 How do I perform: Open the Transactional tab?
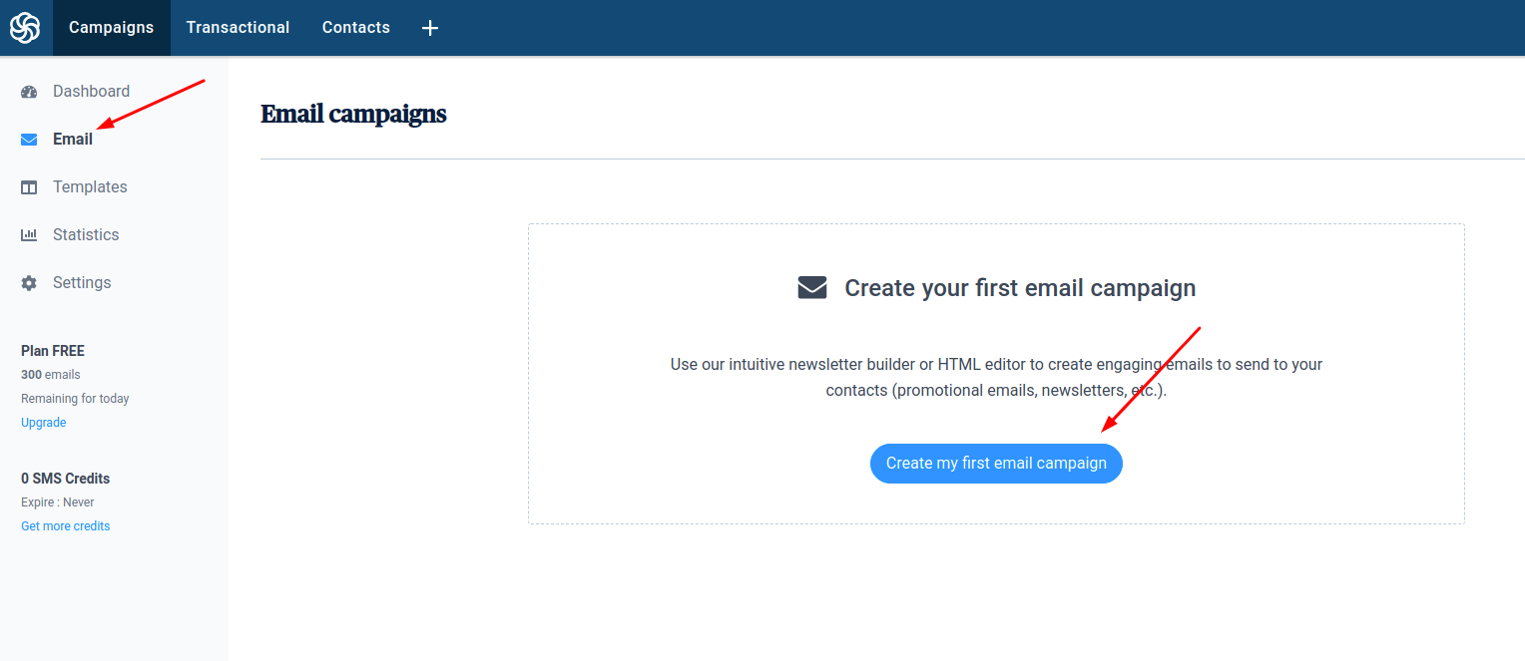pyautogui.click(x=238, y=28)
